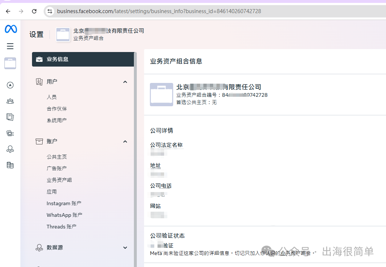Click the business portfolio briefcase thumbnail in the left rail
Viewport: 386px width, 267px height.
tap(10, 63)
